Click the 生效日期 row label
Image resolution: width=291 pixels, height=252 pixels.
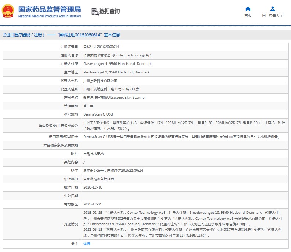tap(71, 196)
